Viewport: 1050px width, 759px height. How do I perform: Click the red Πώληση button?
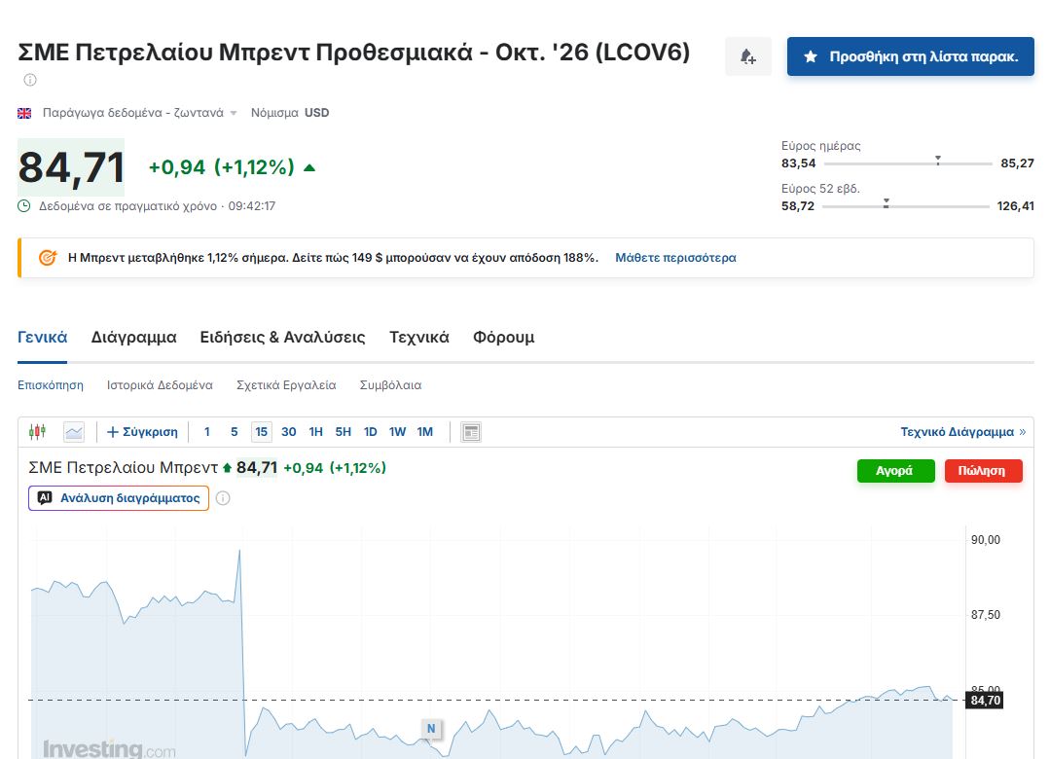click(983, 471)
